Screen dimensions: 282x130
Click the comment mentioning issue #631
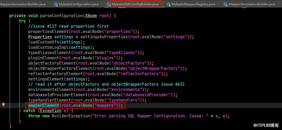point(106,84)
